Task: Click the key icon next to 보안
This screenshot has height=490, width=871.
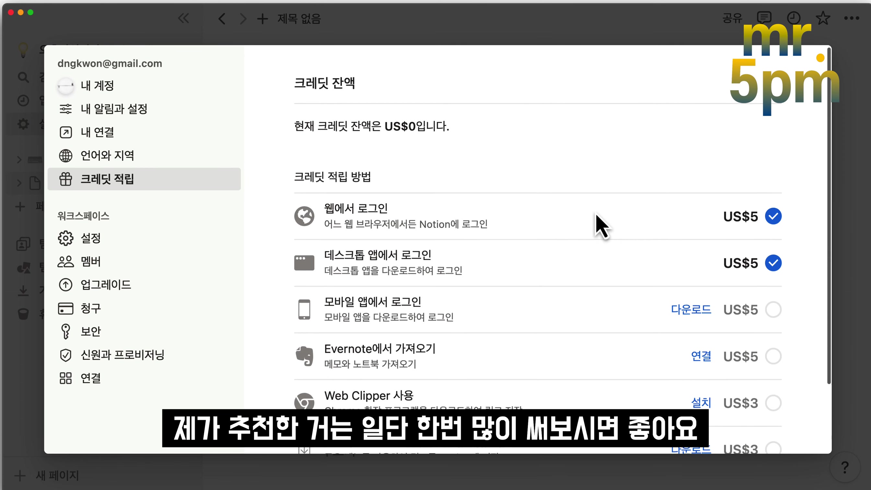Action: coord(65,332)
